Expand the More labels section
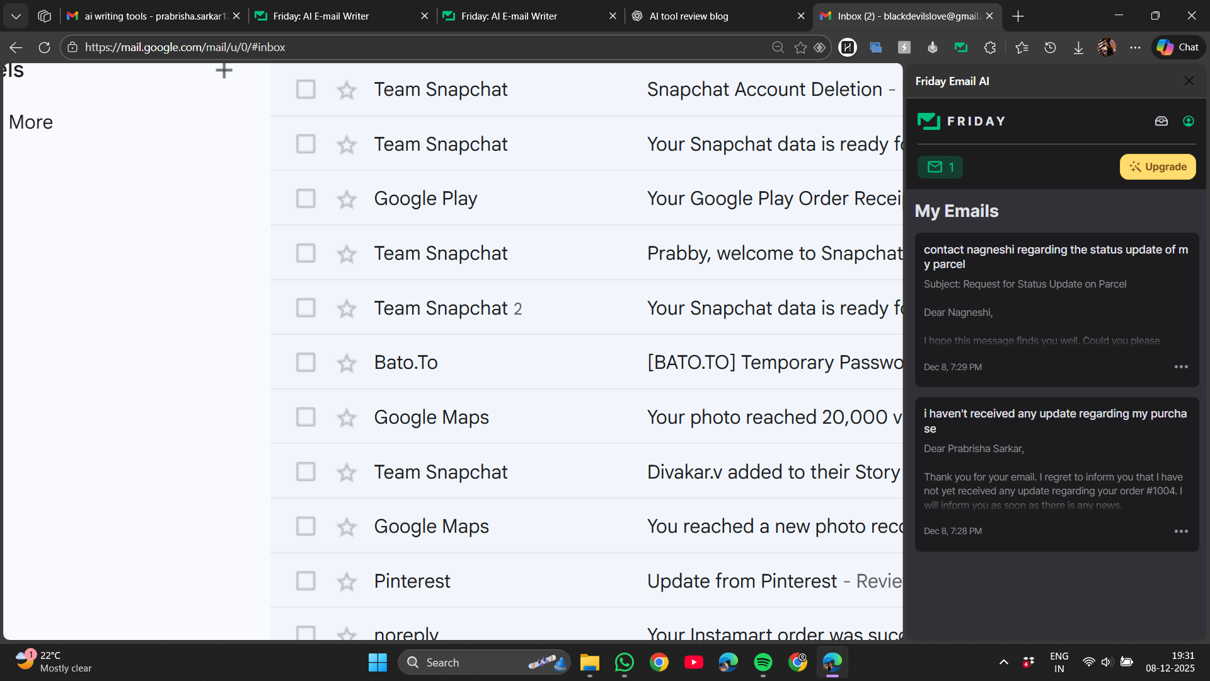Image resolution: width=1210 pixels, height=681 pixels. click(31, 122)
